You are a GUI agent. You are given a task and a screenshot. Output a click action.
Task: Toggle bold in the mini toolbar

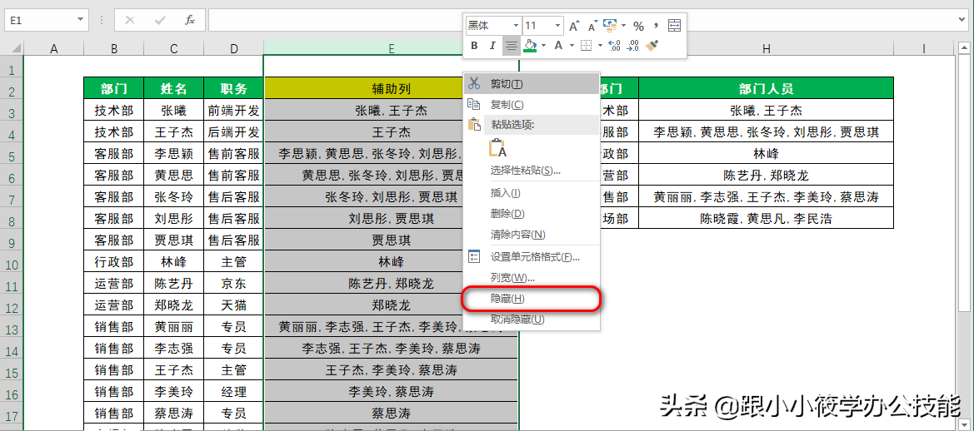pyautogui.click(x=475, y=45)
